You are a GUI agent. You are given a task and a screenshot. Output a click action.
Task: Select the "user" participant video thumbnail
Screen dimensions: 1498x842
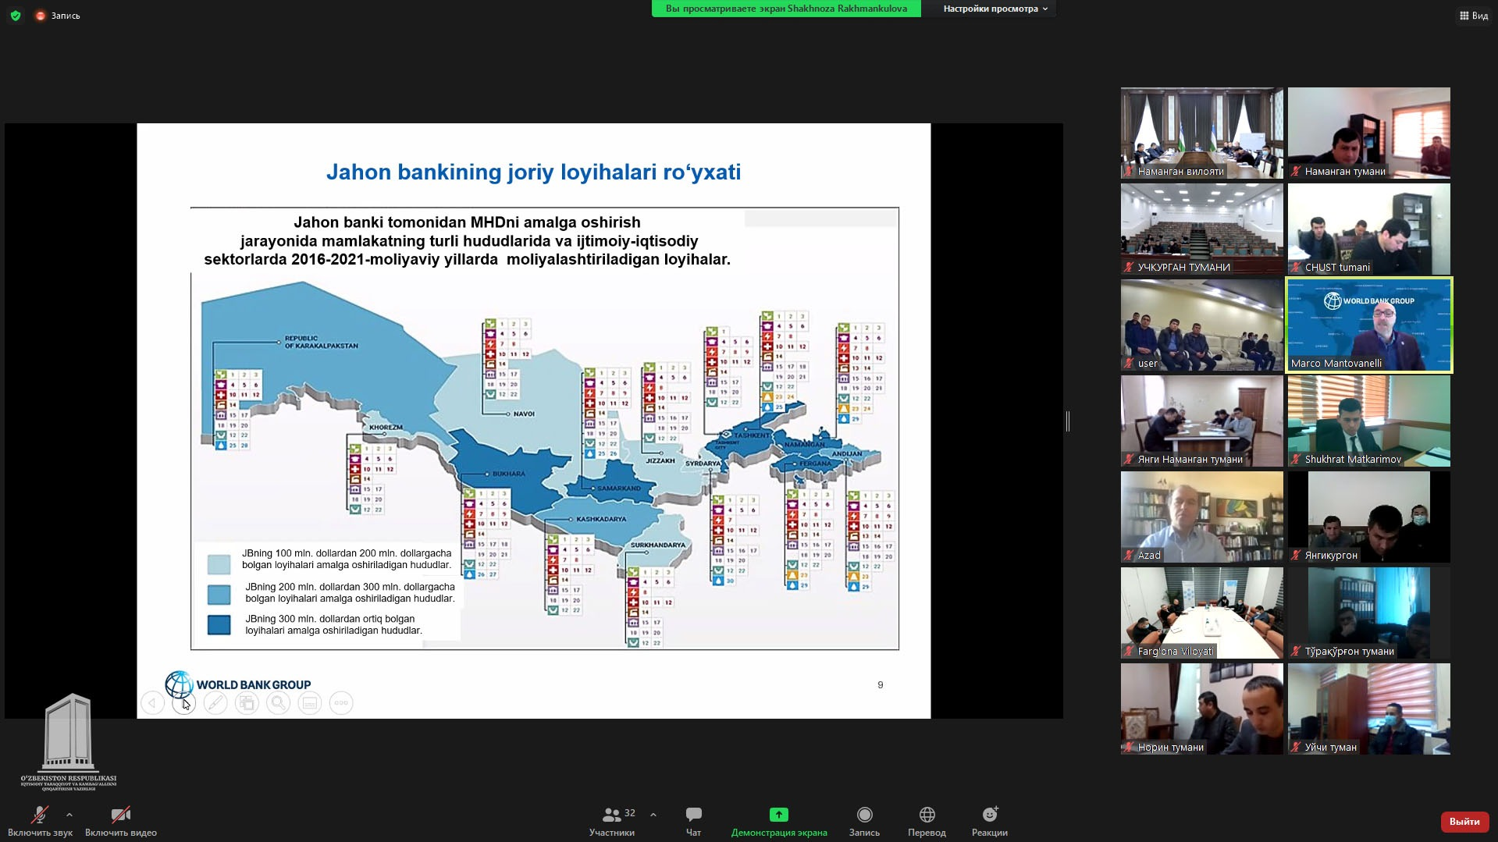coord(1202,325)
